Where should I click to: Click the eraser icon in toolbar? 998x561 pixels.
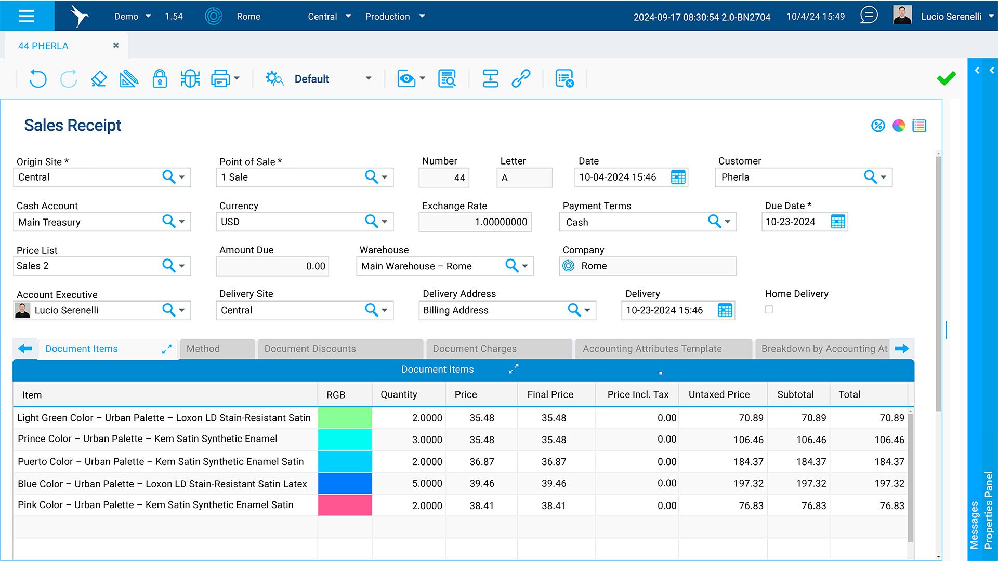click(x=98, y=79)
